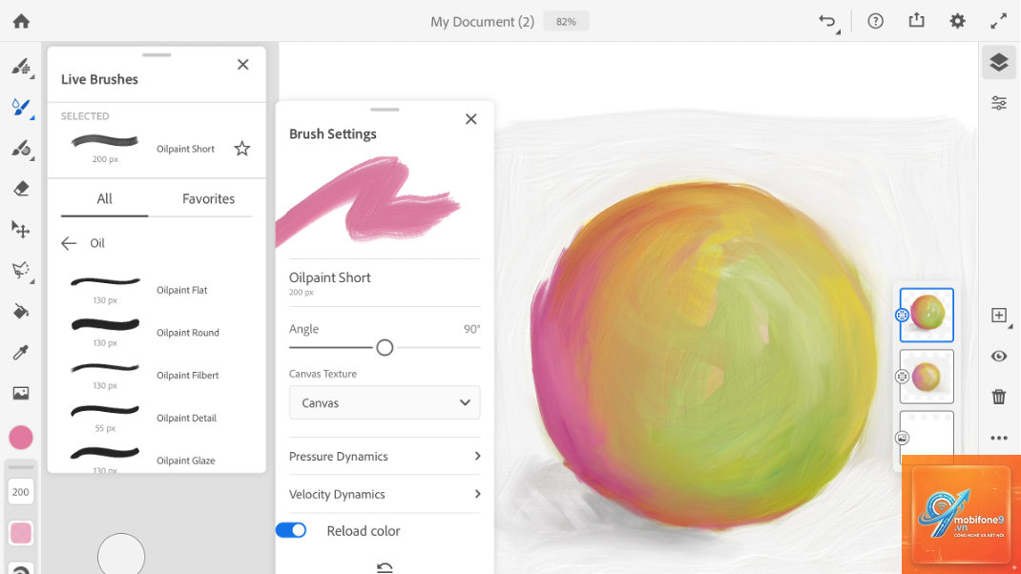The image size is (1021, 574).
Task: Select the Pixel Brushes tool
Action: point(21,67)
